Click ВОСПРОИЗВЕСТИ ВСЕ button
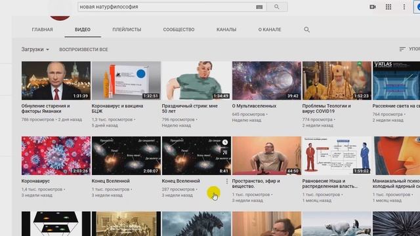The image size is (420, 236). coord(83,50)
